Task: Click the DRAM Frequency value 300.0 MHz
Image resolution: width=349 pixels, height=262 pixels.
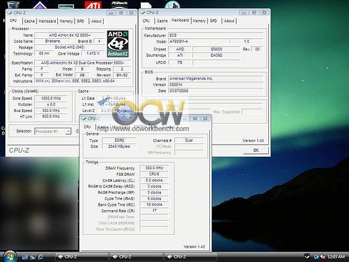Action: pyautogui.click(x=154, y=168)
